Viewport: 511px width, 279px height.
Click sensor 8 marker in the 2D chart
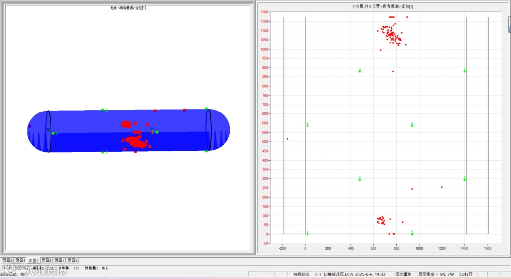(x=465, y=179)
